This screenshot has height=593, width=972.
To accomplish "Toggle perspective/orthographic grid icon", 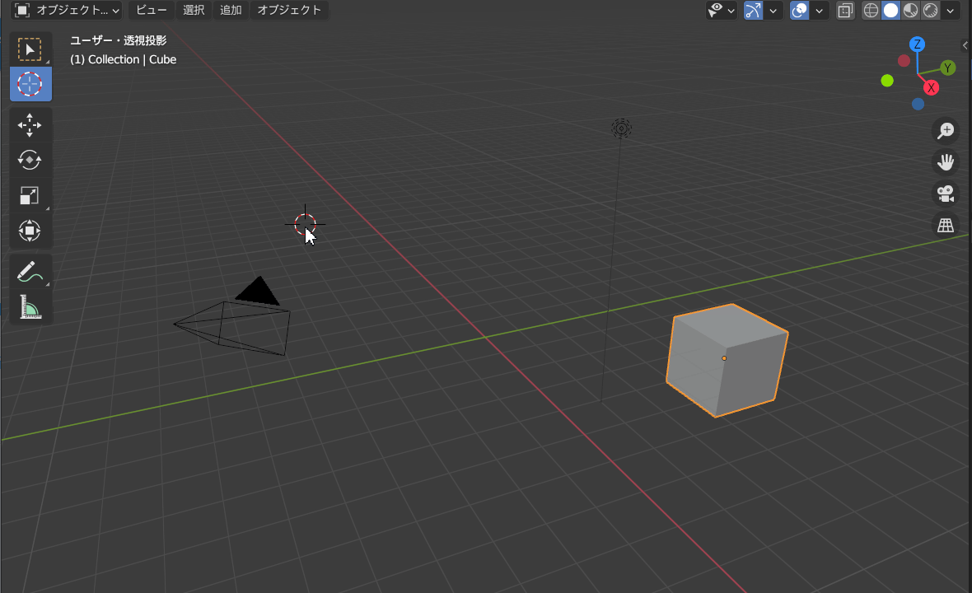I will pyautogui.click(x=946, y=225).
